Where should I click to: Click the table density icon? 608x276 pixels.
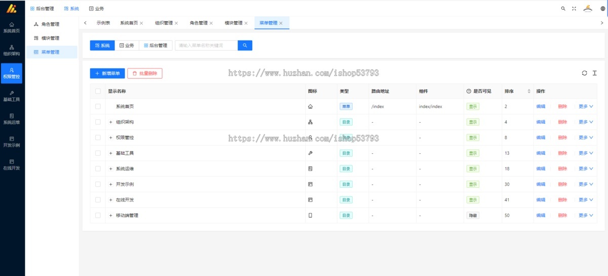point(595,73)
